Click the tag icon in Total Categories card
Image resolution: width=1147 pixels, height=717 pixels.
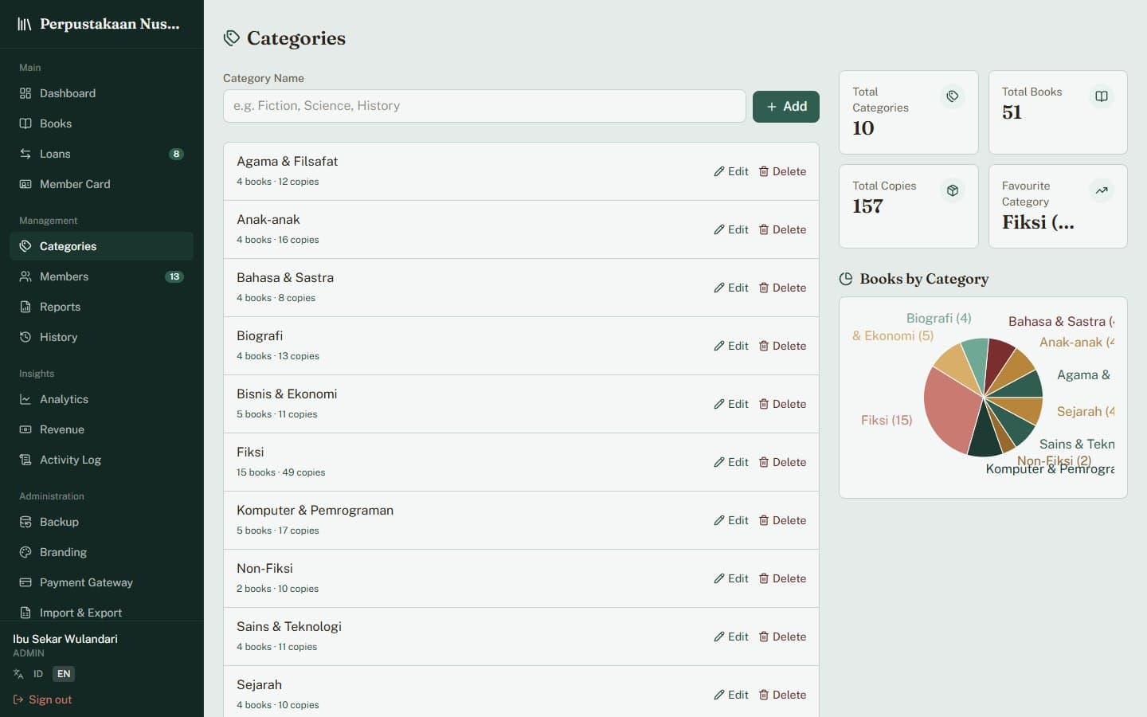[x=953, y=96]
